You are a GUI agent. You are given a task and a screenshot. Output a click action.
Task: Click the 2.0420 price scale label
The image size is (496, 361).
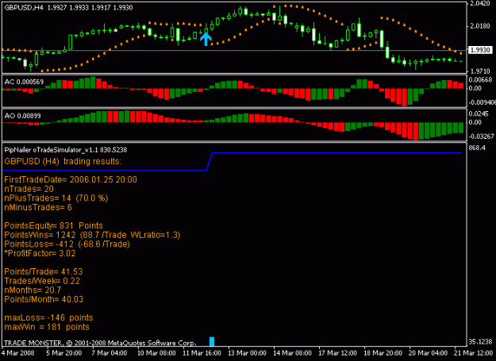(x=480, y=4)
